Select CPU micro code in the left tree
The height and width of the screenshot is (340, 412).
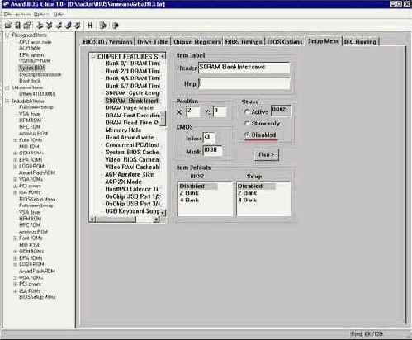click(x=36, y=42)
